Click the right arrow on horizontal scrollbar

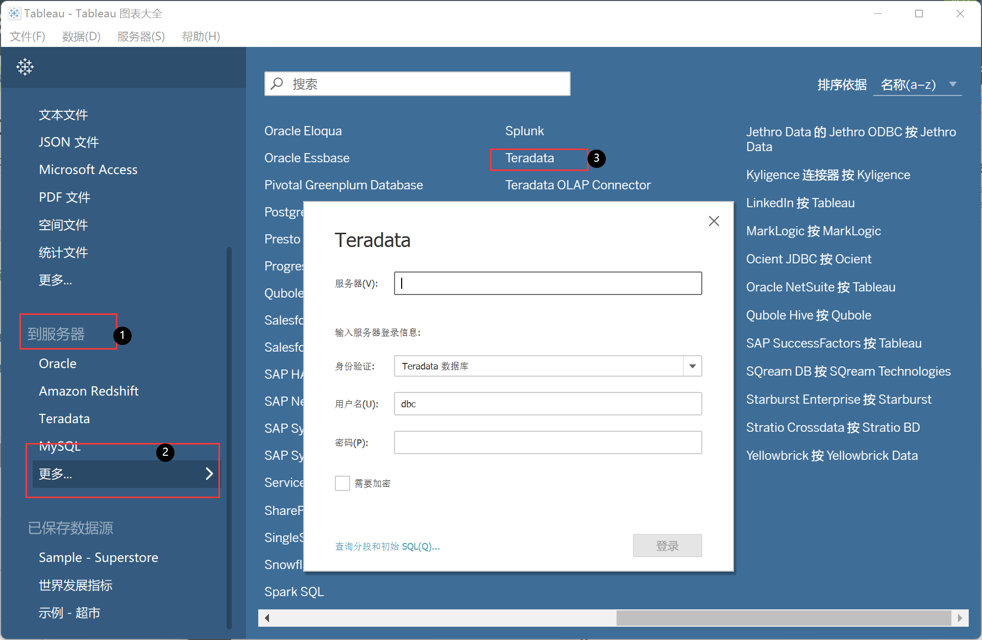click(960, 618)
